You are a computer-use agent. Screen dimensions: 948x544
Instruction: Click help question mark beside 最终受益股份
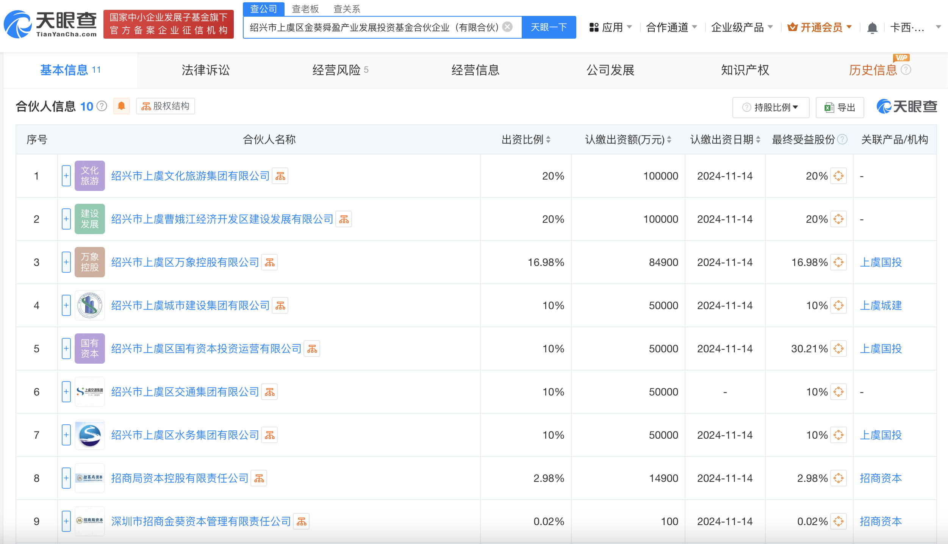[x=842, y=139]
